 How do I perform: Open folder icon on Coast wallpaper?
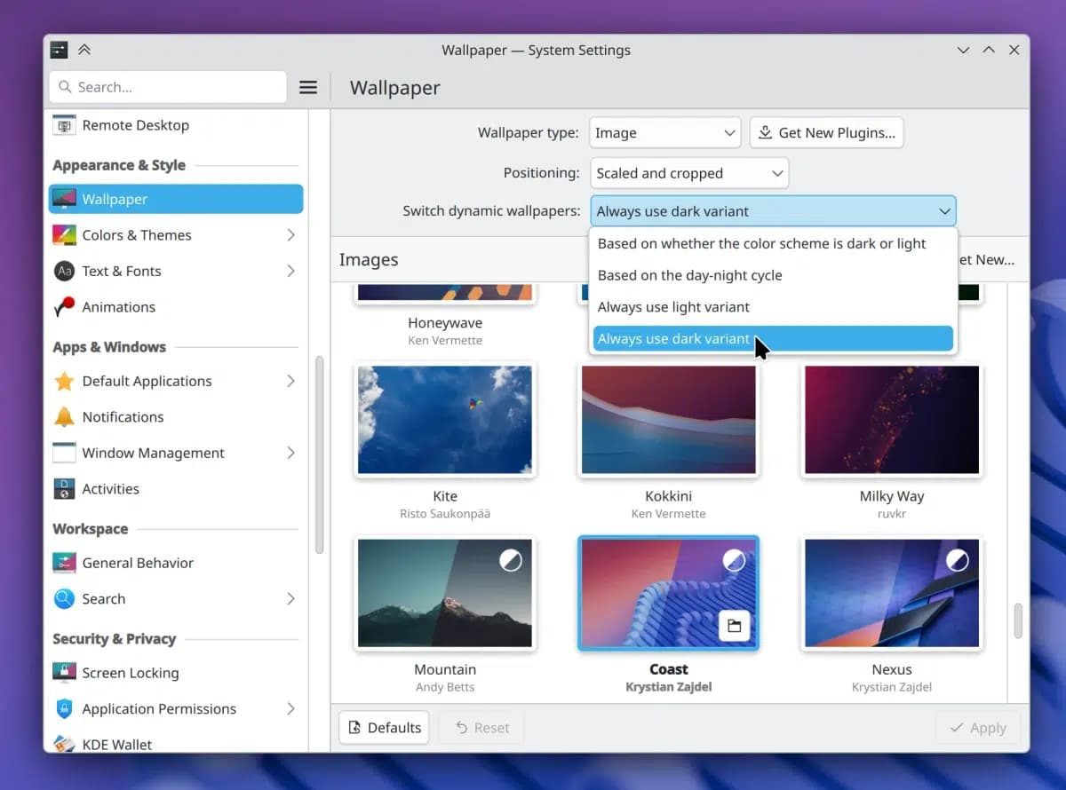pyautogui.click(x=734, y=626)
